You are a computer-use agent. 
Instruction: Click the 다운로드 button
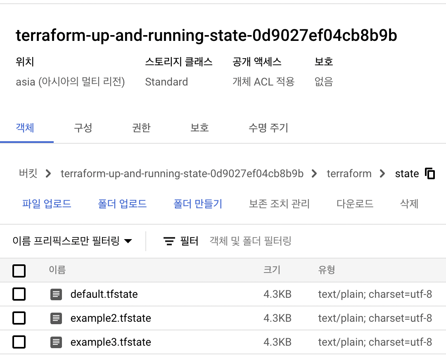355,204
